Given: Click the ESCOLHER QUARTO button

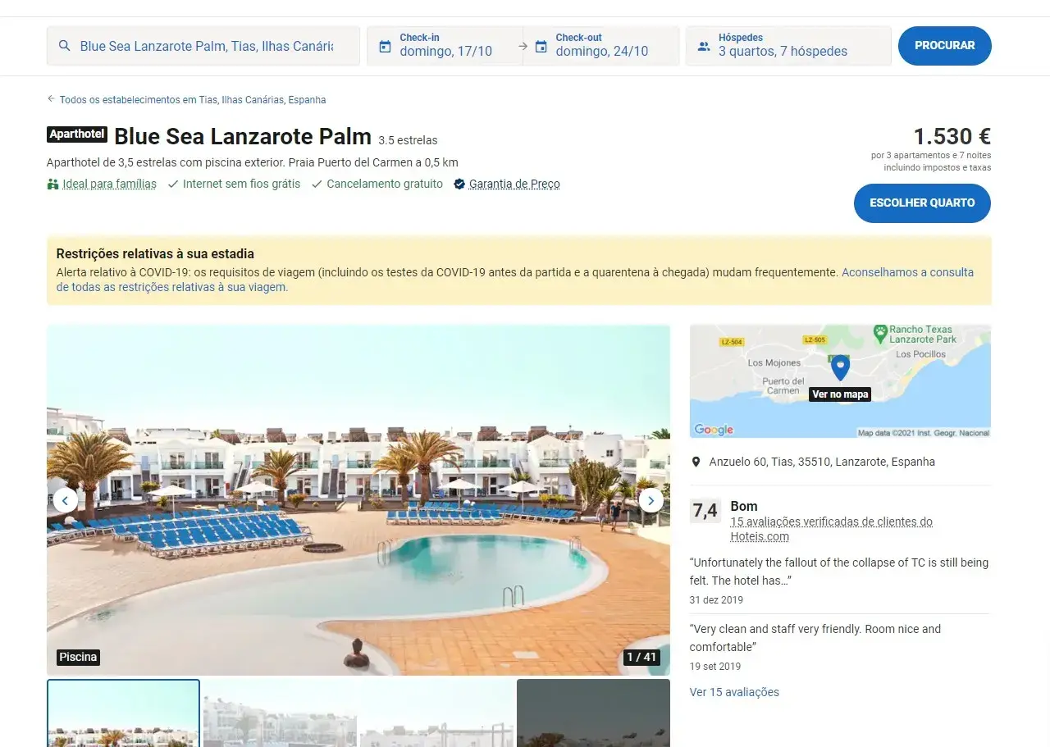Looking at the screenshot, I should tap(922, 203).
